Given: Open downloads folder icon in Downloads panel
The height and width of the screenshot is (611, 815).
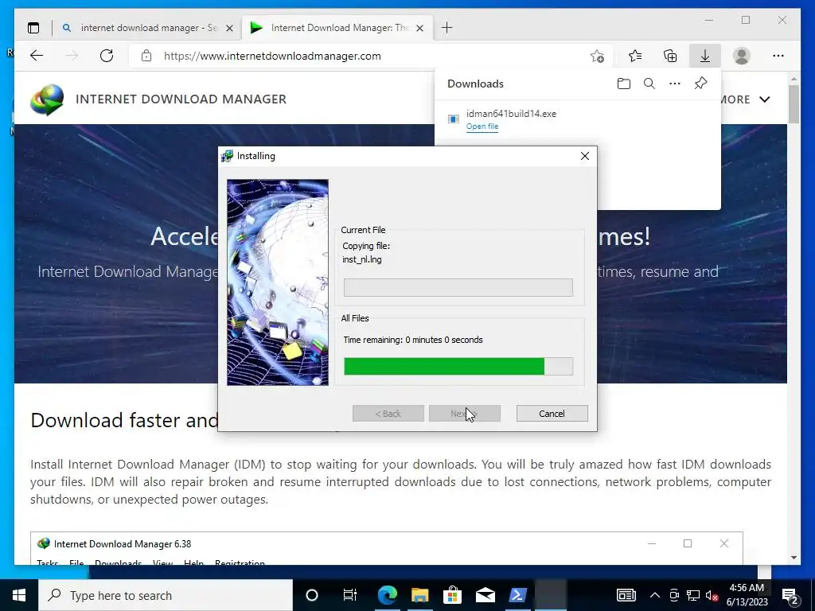Looking at the screenshot, I should (x=624, y=84).
